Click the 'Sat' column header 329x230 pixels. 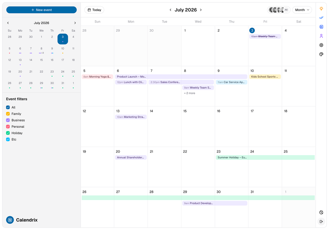pyautogui.click(x=299, y=22)
